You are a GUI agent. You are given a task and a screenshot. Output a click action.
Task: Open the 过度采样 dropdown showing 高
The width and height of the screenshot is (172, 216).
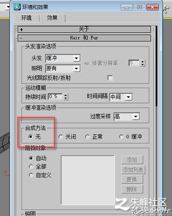point(127,117)
